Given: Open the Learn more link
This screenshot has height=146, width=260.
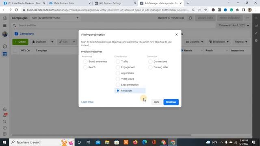Looking at the screenshot, I should pyautogui.click(x=87, y=102).
